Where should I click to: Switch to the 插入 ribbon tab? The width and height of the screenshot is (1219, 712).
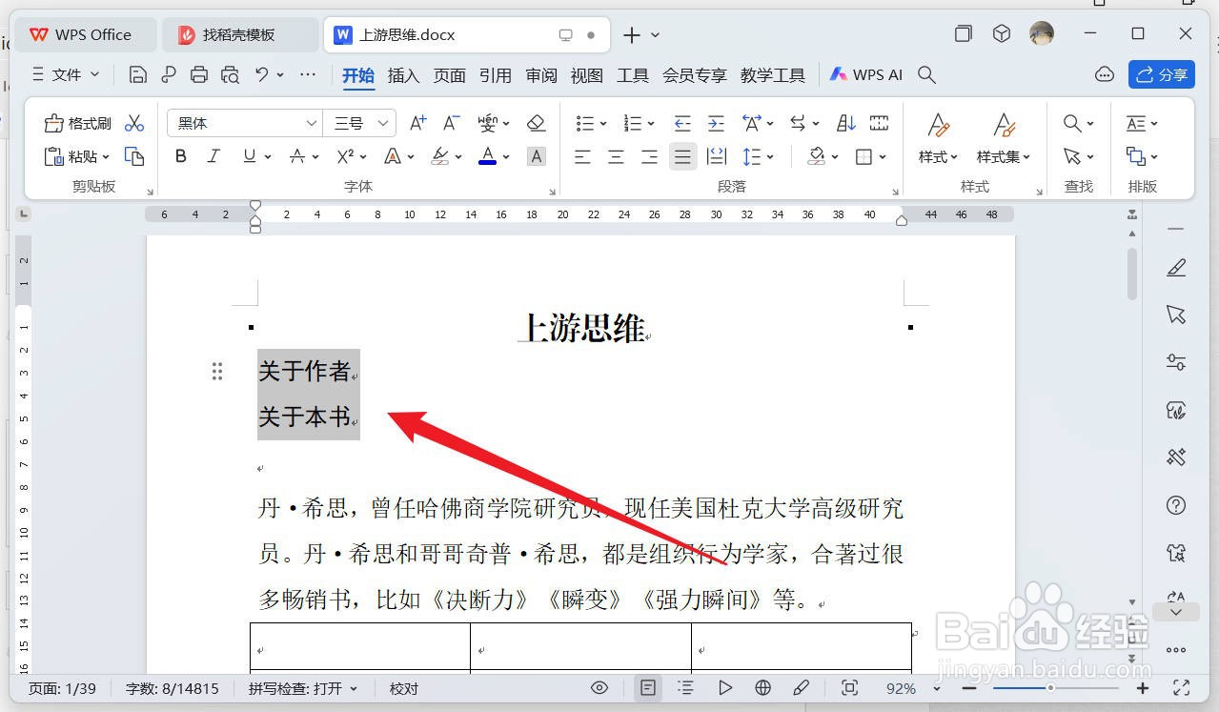tap(403, 74)
